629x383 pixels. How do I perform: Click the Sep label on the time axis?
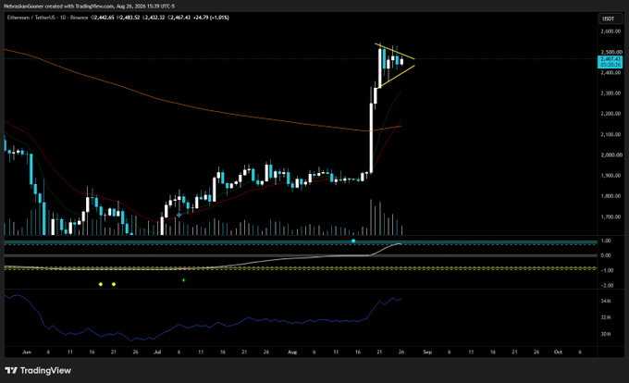coord(427,352)
